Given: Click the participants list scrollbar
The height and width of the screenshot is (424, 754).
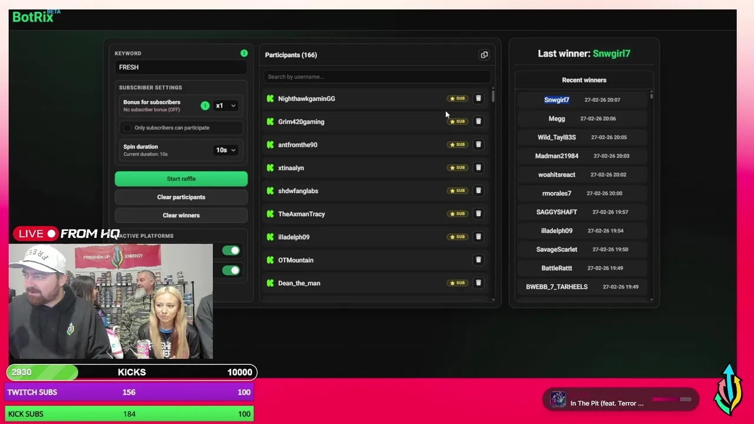Looking at the screenshot, I should (x=493, y=95).
